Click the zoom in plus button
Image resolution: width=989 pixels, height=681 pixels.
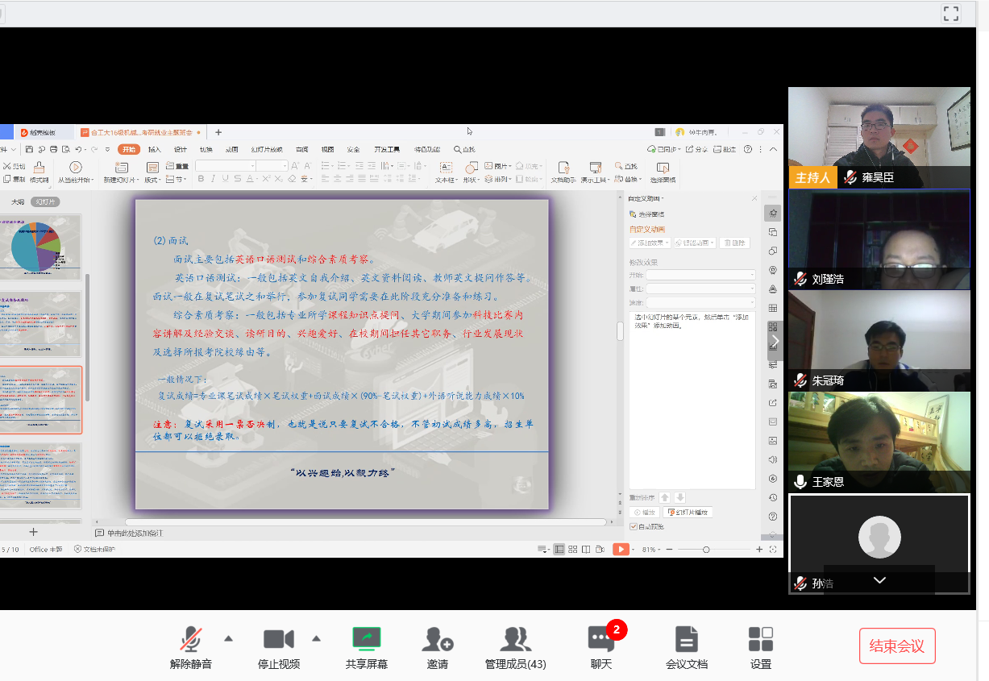coord(759,549)
